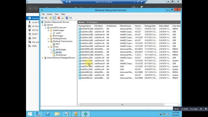Select the AtihdW86 [x64] package row
Image resolution: width=208 pixels, height=117 pixels.
click(129, 49)
